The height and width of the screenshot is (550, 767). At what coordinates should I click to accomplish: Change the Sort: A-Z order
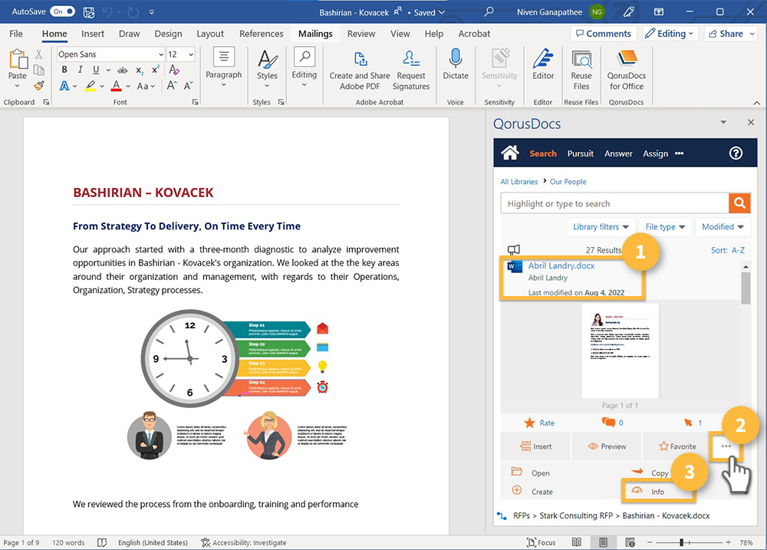point(727,250)
